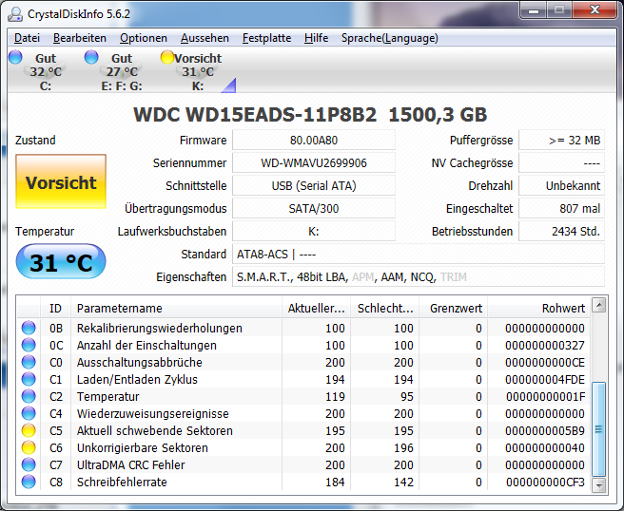Click the status icon of row 0C Anzahl der Einschaltungen
Viewport: 624px width, 511px height.
point(29,345)
